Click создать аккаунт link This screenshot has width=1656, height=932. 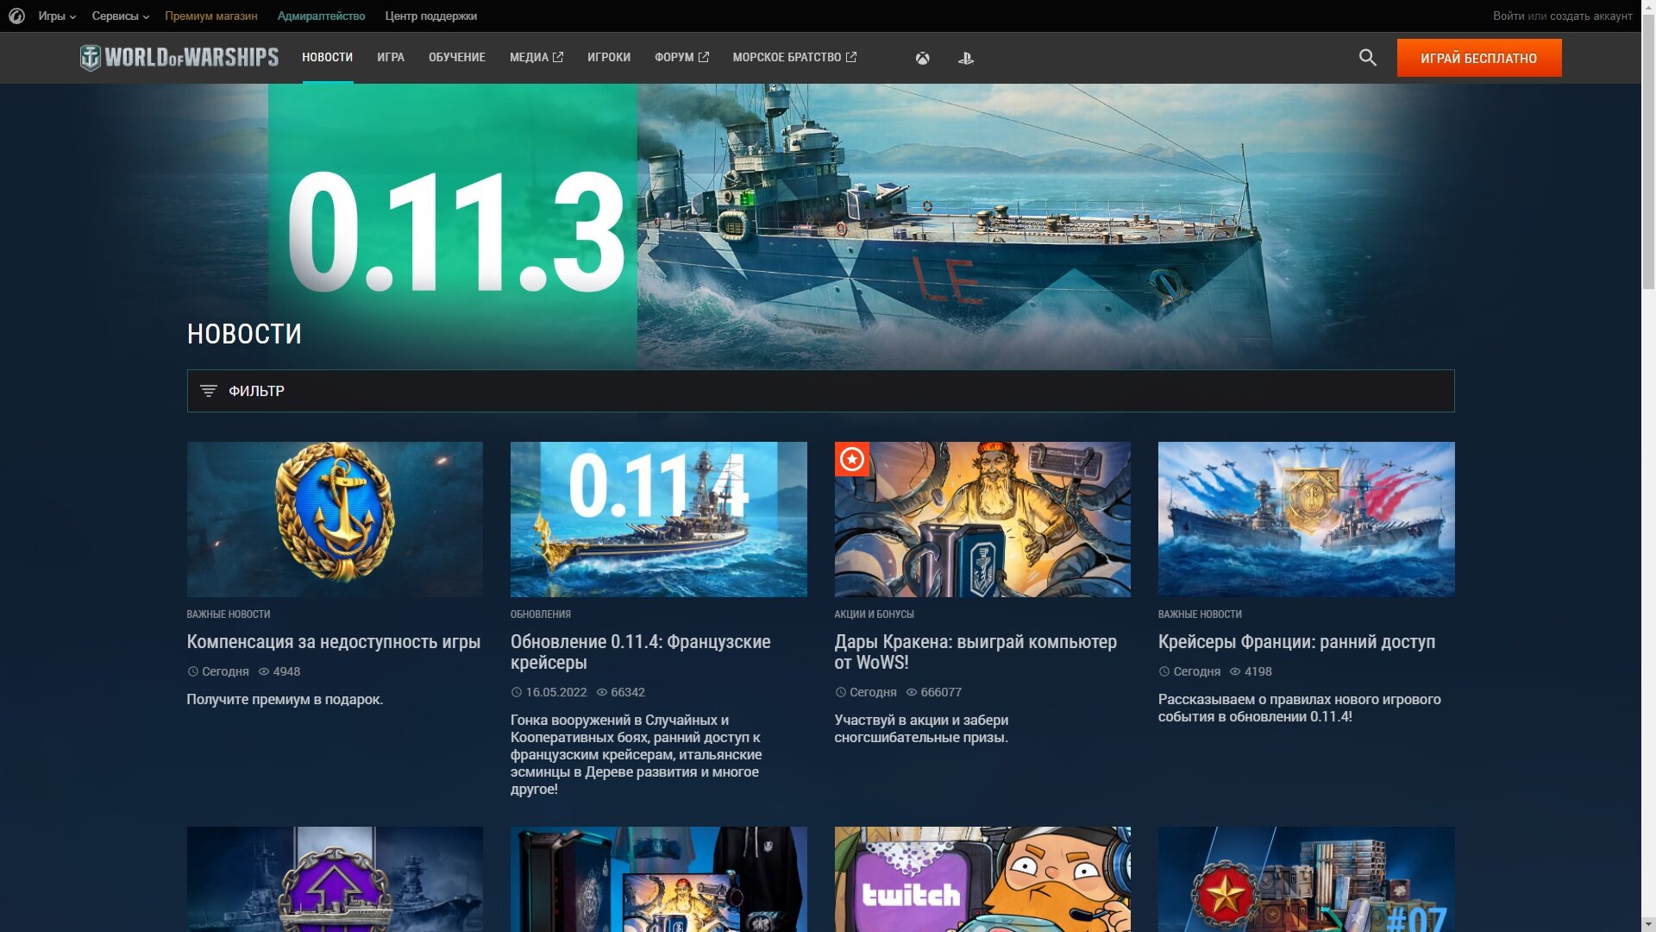(1590, 16)
